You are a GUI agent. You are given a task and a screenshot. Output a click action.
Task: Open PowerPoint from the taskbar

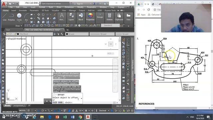(57, 117)
